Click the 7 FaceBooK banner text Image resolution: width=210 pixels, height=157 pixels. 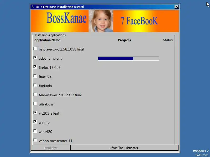point(139,21)
